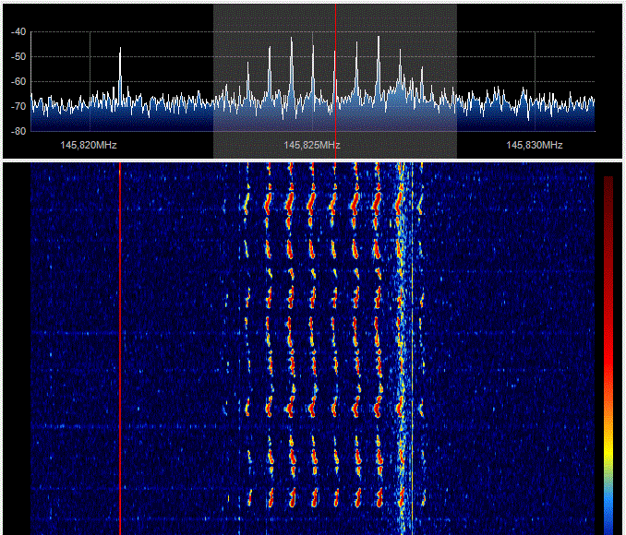Click the -80 dB scale label

pyautogui.click(x=18, y=131)
